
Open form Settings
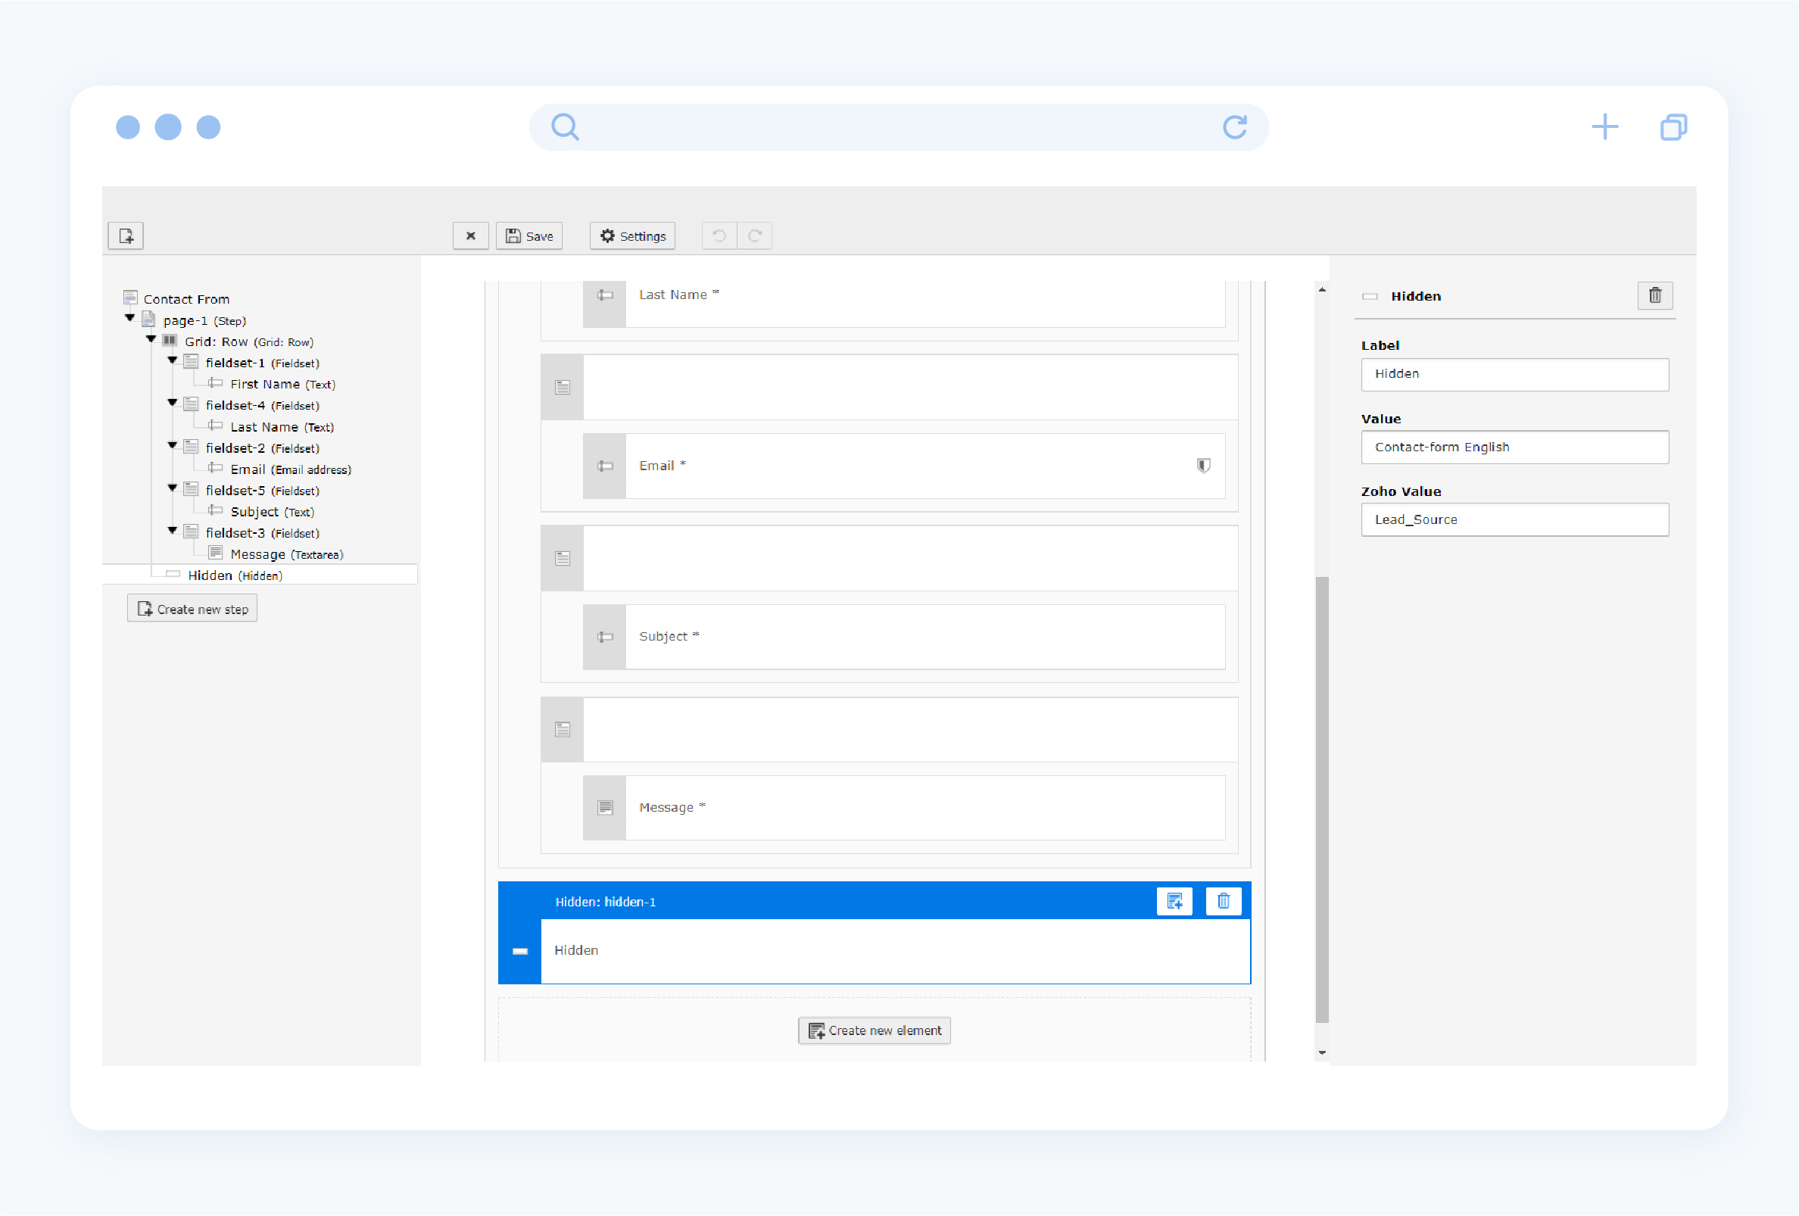632,236
